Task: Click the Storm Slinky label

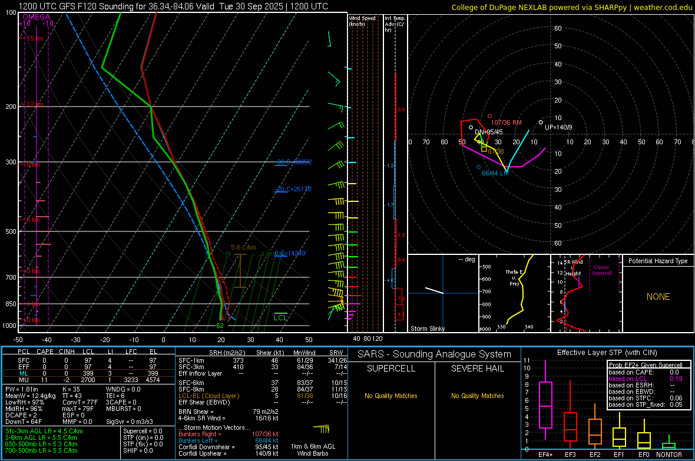Action: tap(427, 329)
